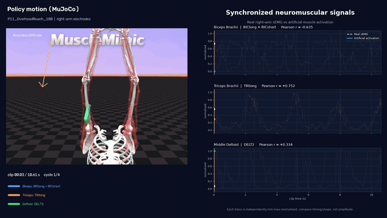
Task: Click the 'Pearson r = +0.334' value
Action: tap(276, 145)
